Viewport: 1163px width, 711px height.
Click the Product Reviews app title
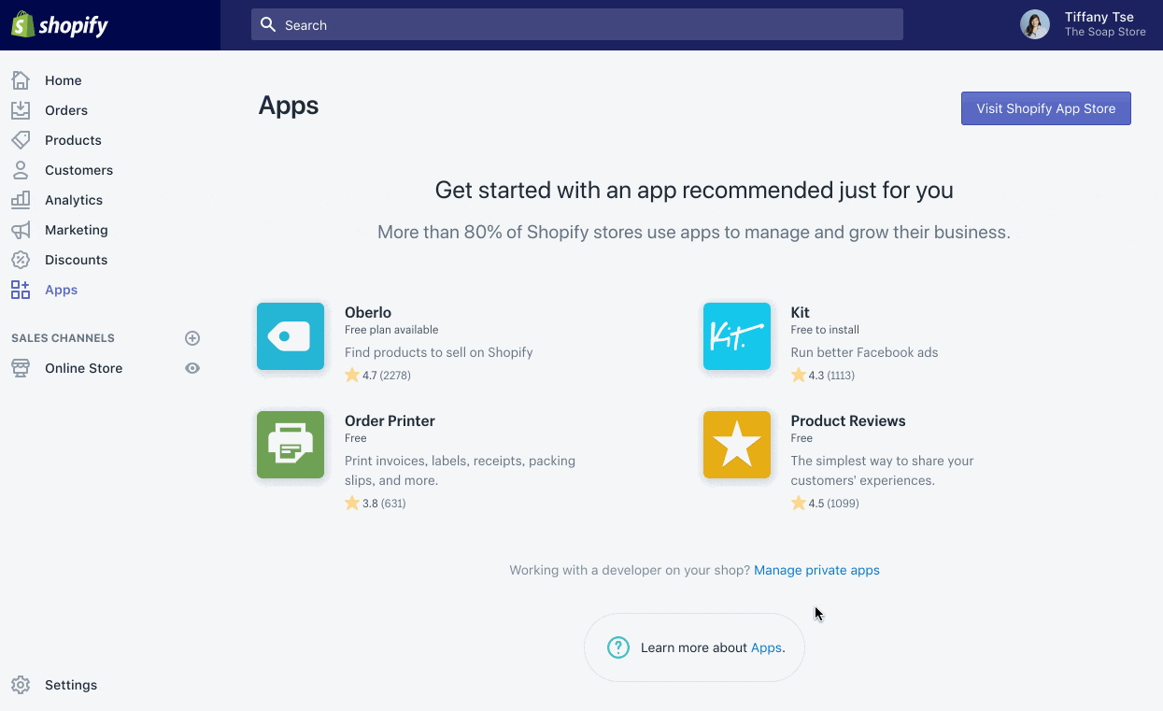coord(848,420)
